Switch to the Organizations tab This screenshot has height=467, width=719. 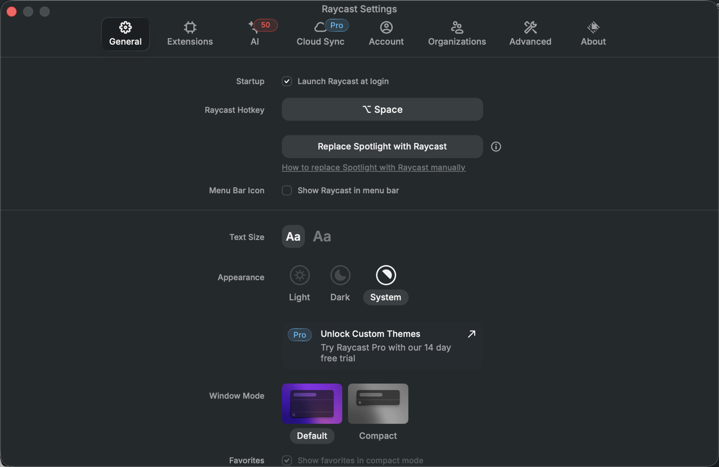point(457,34)
